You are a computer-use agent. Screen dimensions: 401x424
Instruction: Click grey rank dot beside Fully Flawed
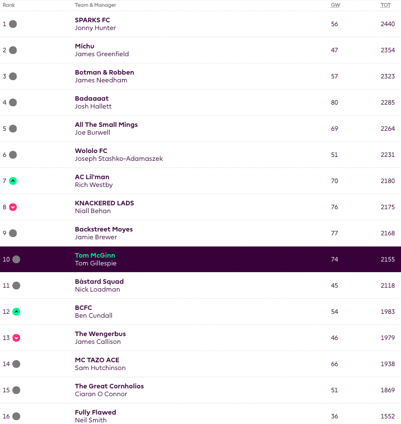pyautogui.click(x=16, y=416)
